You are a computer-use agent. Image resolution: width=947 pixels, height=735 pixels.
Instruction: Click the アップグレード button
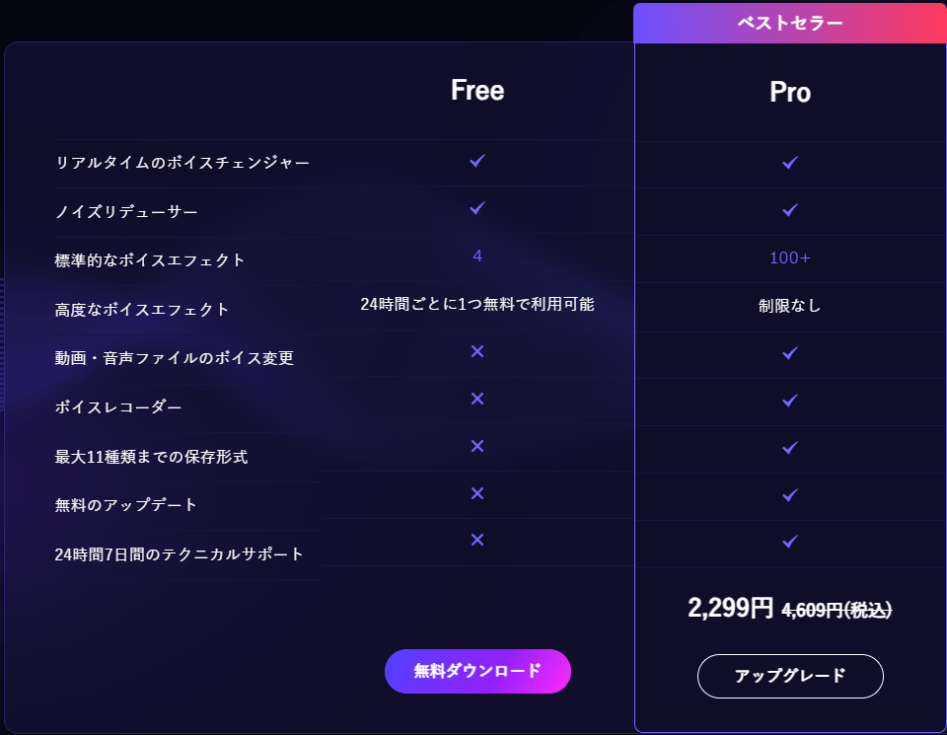[790, 676]
